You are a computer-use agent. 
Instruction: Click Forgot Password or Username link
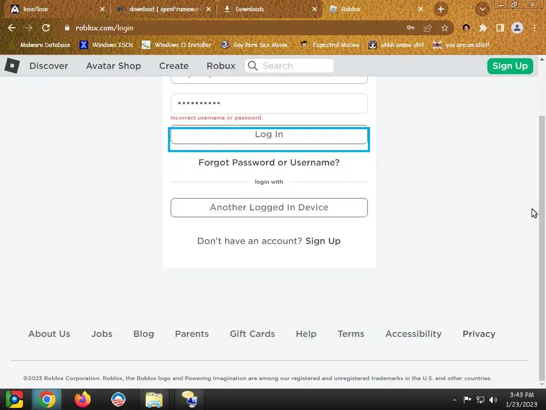[x=269, y=162]
